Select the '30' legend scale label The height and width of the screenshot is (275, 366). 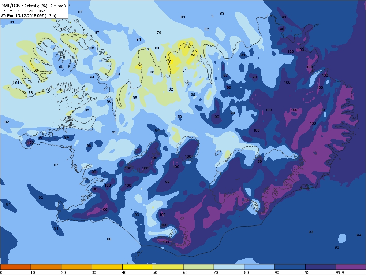[x=94, y=272]
